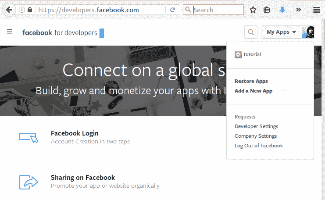Open the left hamburger navigation menu
The height and width of the screenshot is (200, 325).
10,32
